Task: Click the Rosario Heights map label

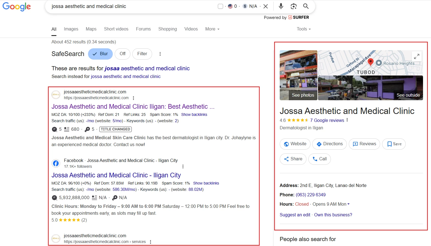Action: (399, 63)
